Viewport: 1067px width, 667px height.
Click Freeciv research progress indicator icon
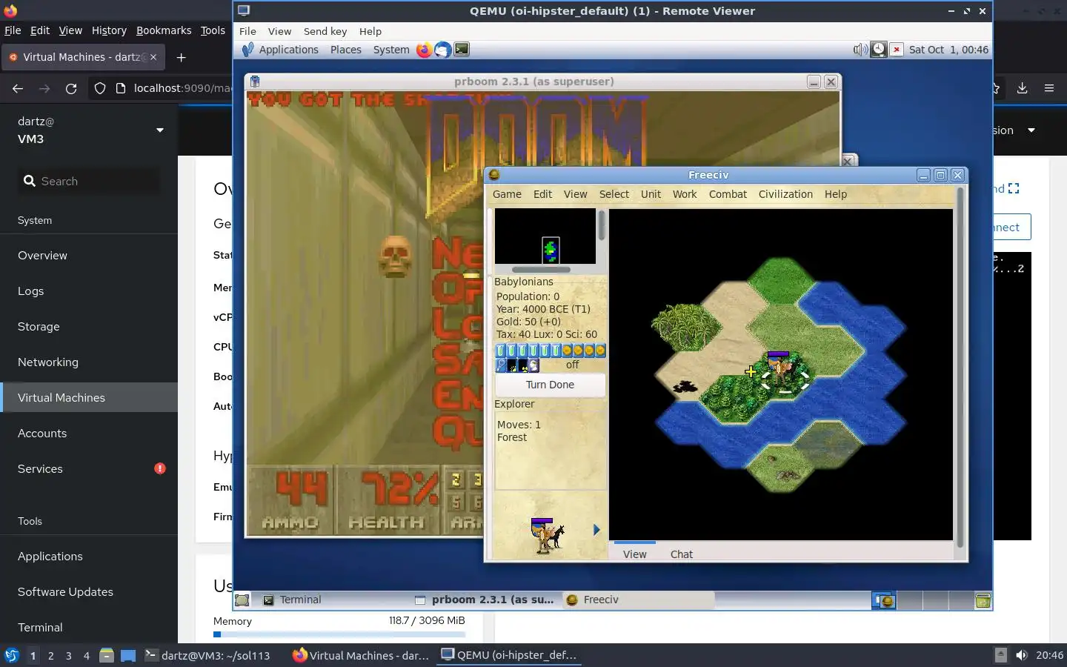501,365
